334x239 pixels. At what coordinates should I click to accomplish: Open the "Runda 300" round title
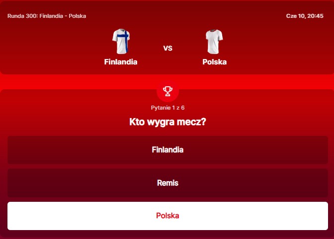click(x=23, y=16)
